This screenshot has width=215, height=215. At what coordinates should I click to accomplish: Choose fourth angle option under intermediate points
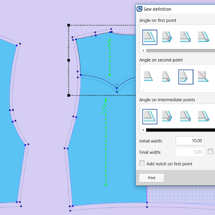click(204, 116)
